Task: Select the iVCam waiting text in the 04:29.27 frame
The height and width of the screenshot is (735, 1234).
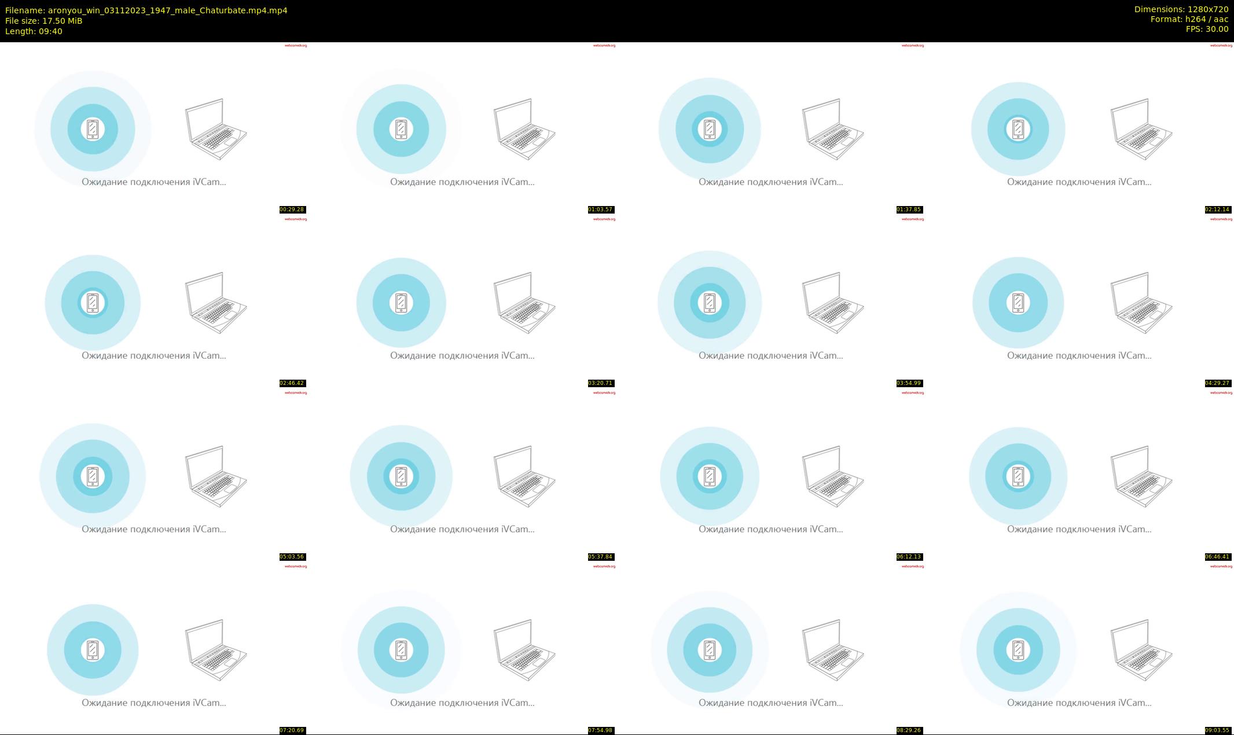Action: (1079, 355)
